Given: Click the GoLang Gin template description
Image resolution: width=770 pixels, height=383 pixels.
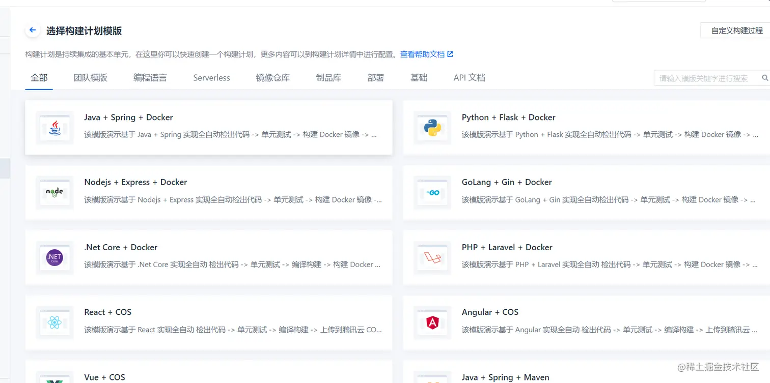Looking at the screenshot, I should (x=609, y=200).
